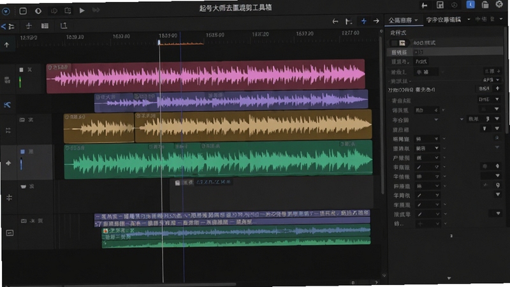The image size is (510, 287).
Task: Toggle the blue square on the green track
Action: (22, 152)
